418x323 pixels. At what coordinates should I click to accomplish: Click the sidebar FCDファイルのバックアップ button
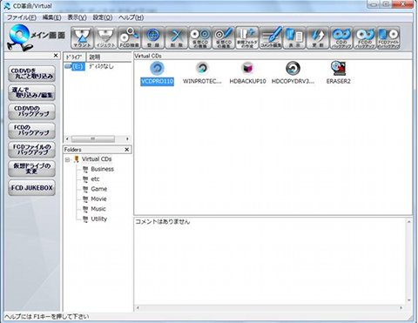[x=31, y=150]
